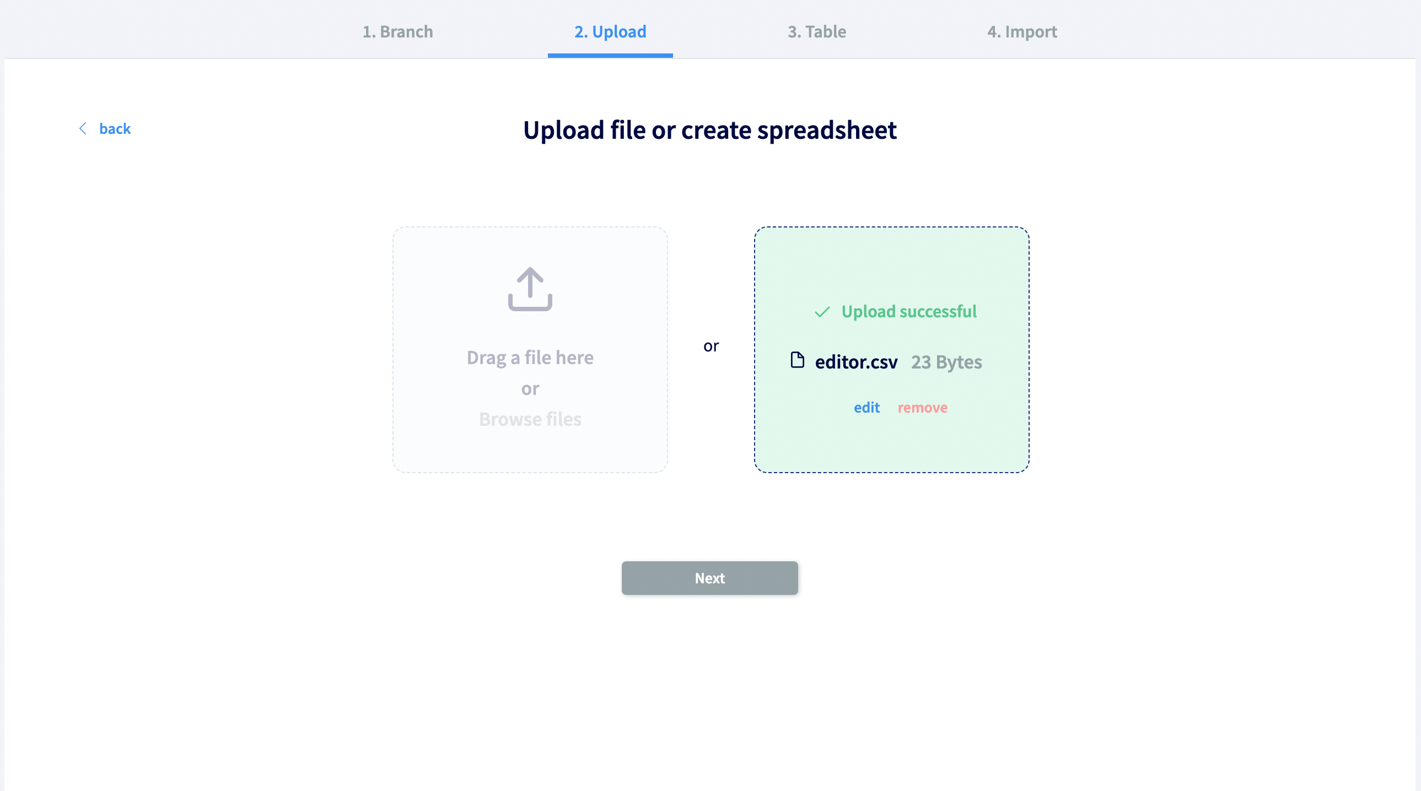1421x791 pixels.
Task: Click the or divider between panels
Action: point(712,346)
